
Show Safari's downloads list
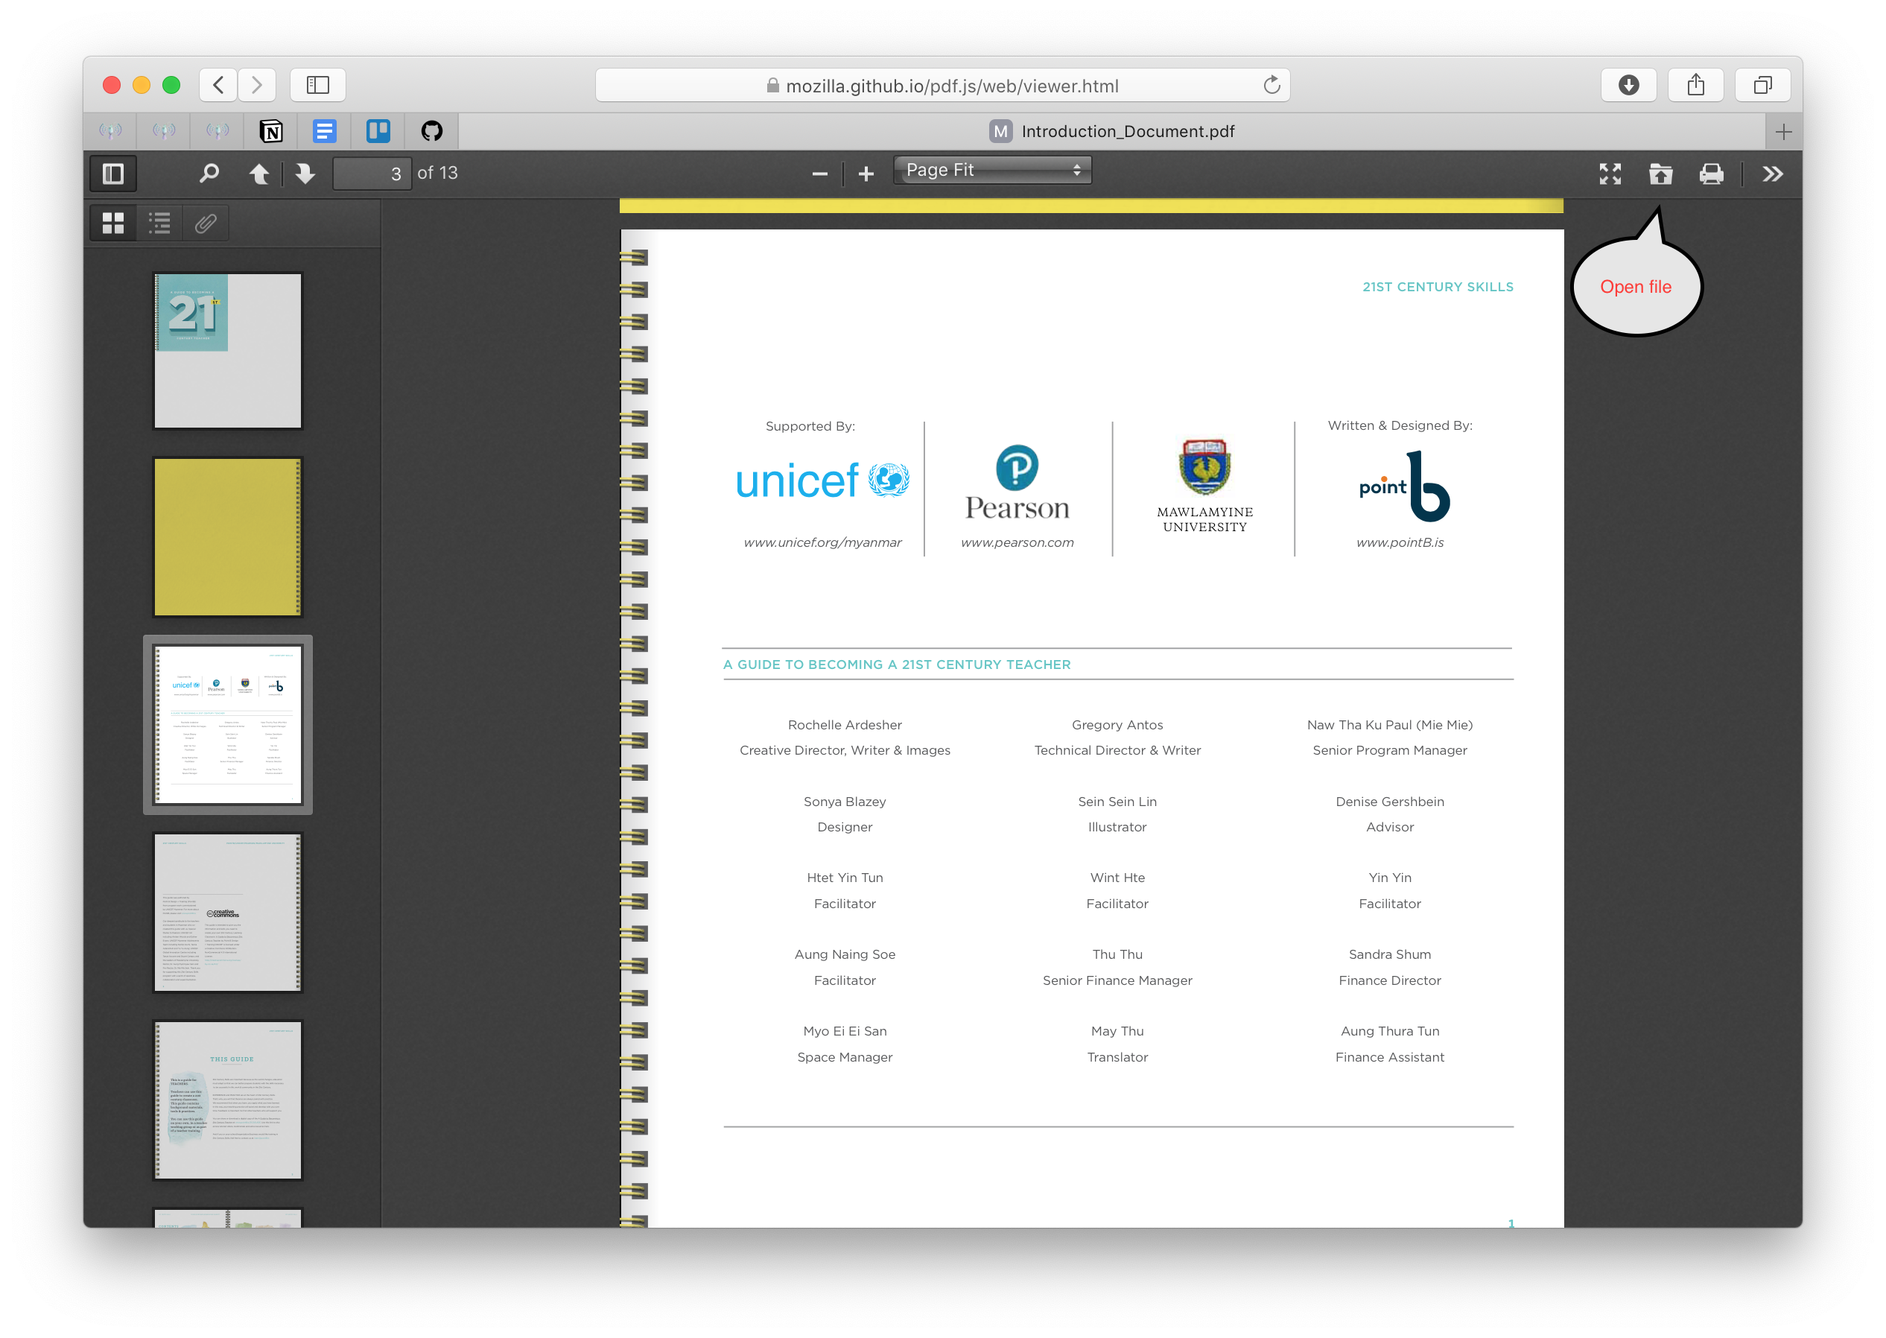1630,85
